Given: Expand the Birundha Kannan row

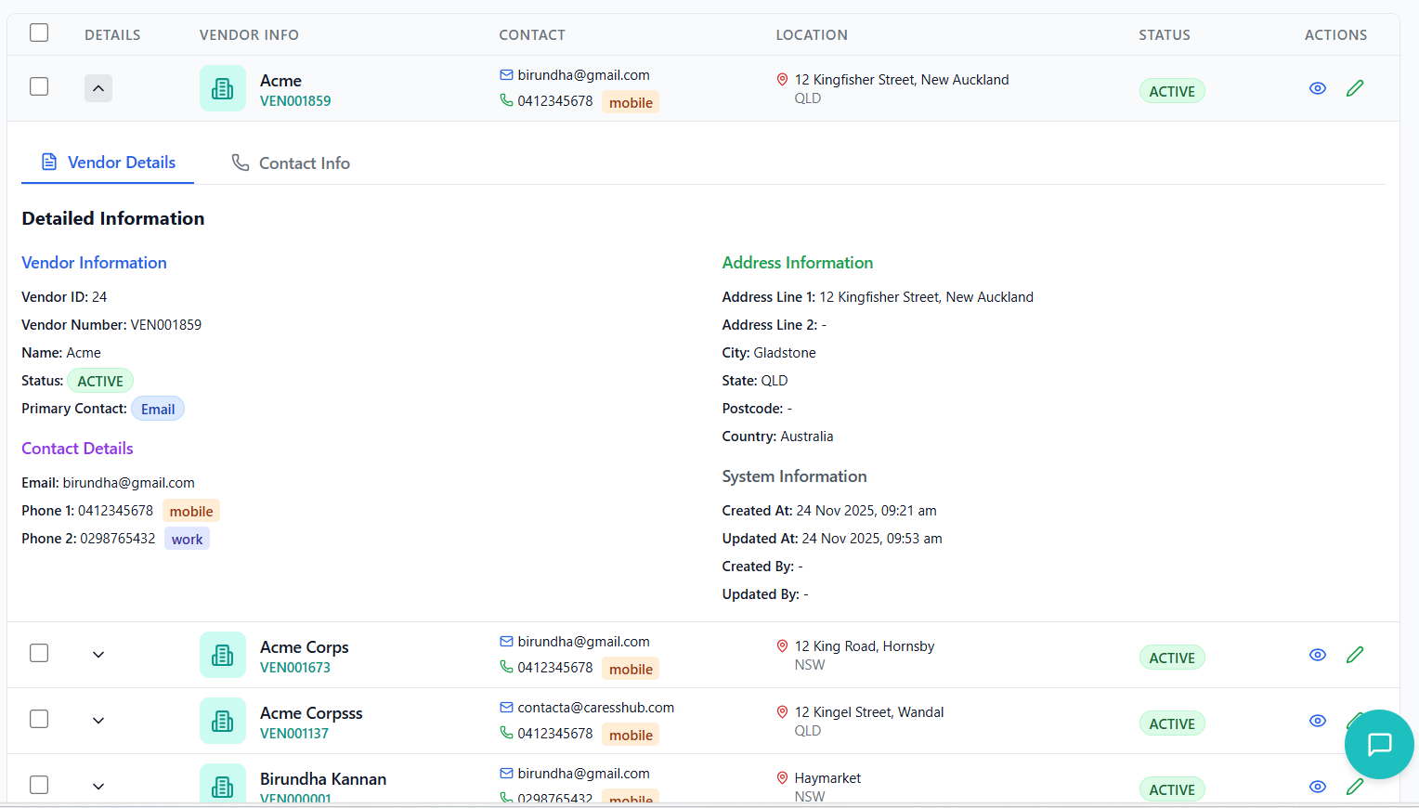Looking at the screenshot, I should (98, 786).
